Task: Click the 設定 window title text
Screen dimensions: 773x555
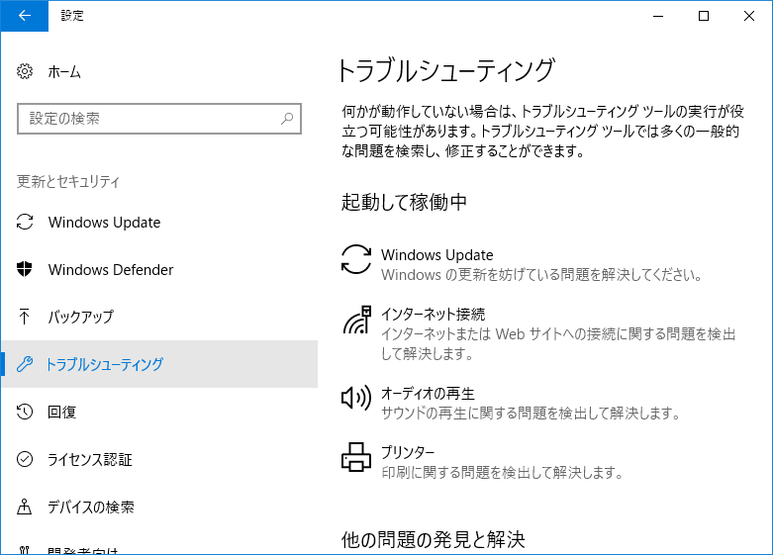Action: (x=72, y=16)
